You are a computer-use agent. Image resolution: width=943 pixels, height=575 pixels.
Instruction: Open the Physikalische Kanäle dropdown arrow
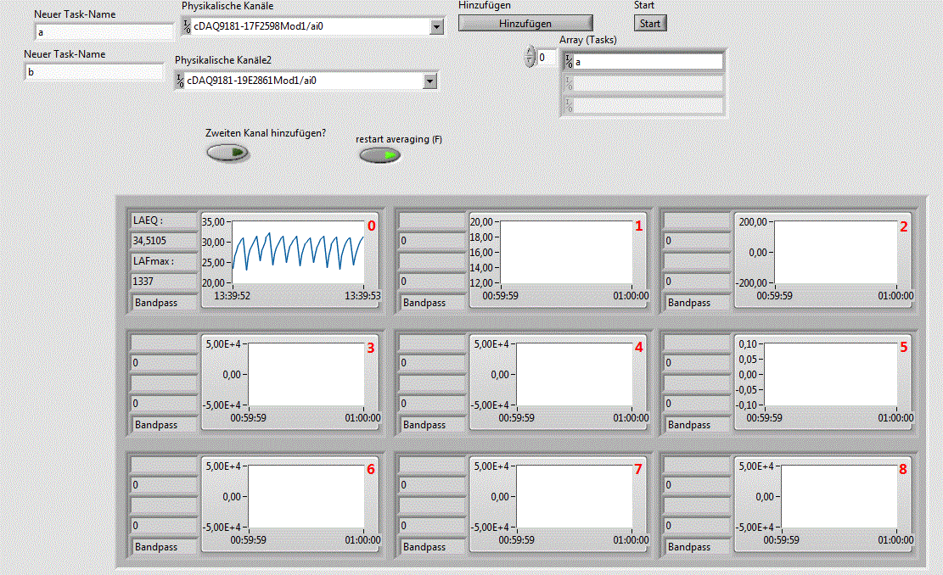(437, 26)
